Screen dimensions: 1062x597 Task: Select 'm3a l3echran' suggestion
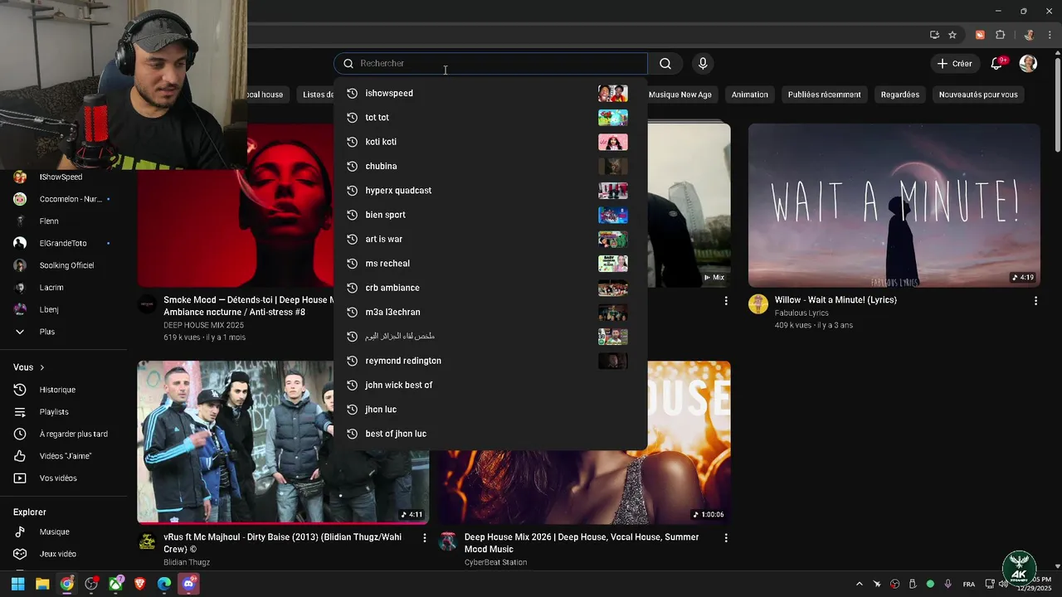click(491, 312)
